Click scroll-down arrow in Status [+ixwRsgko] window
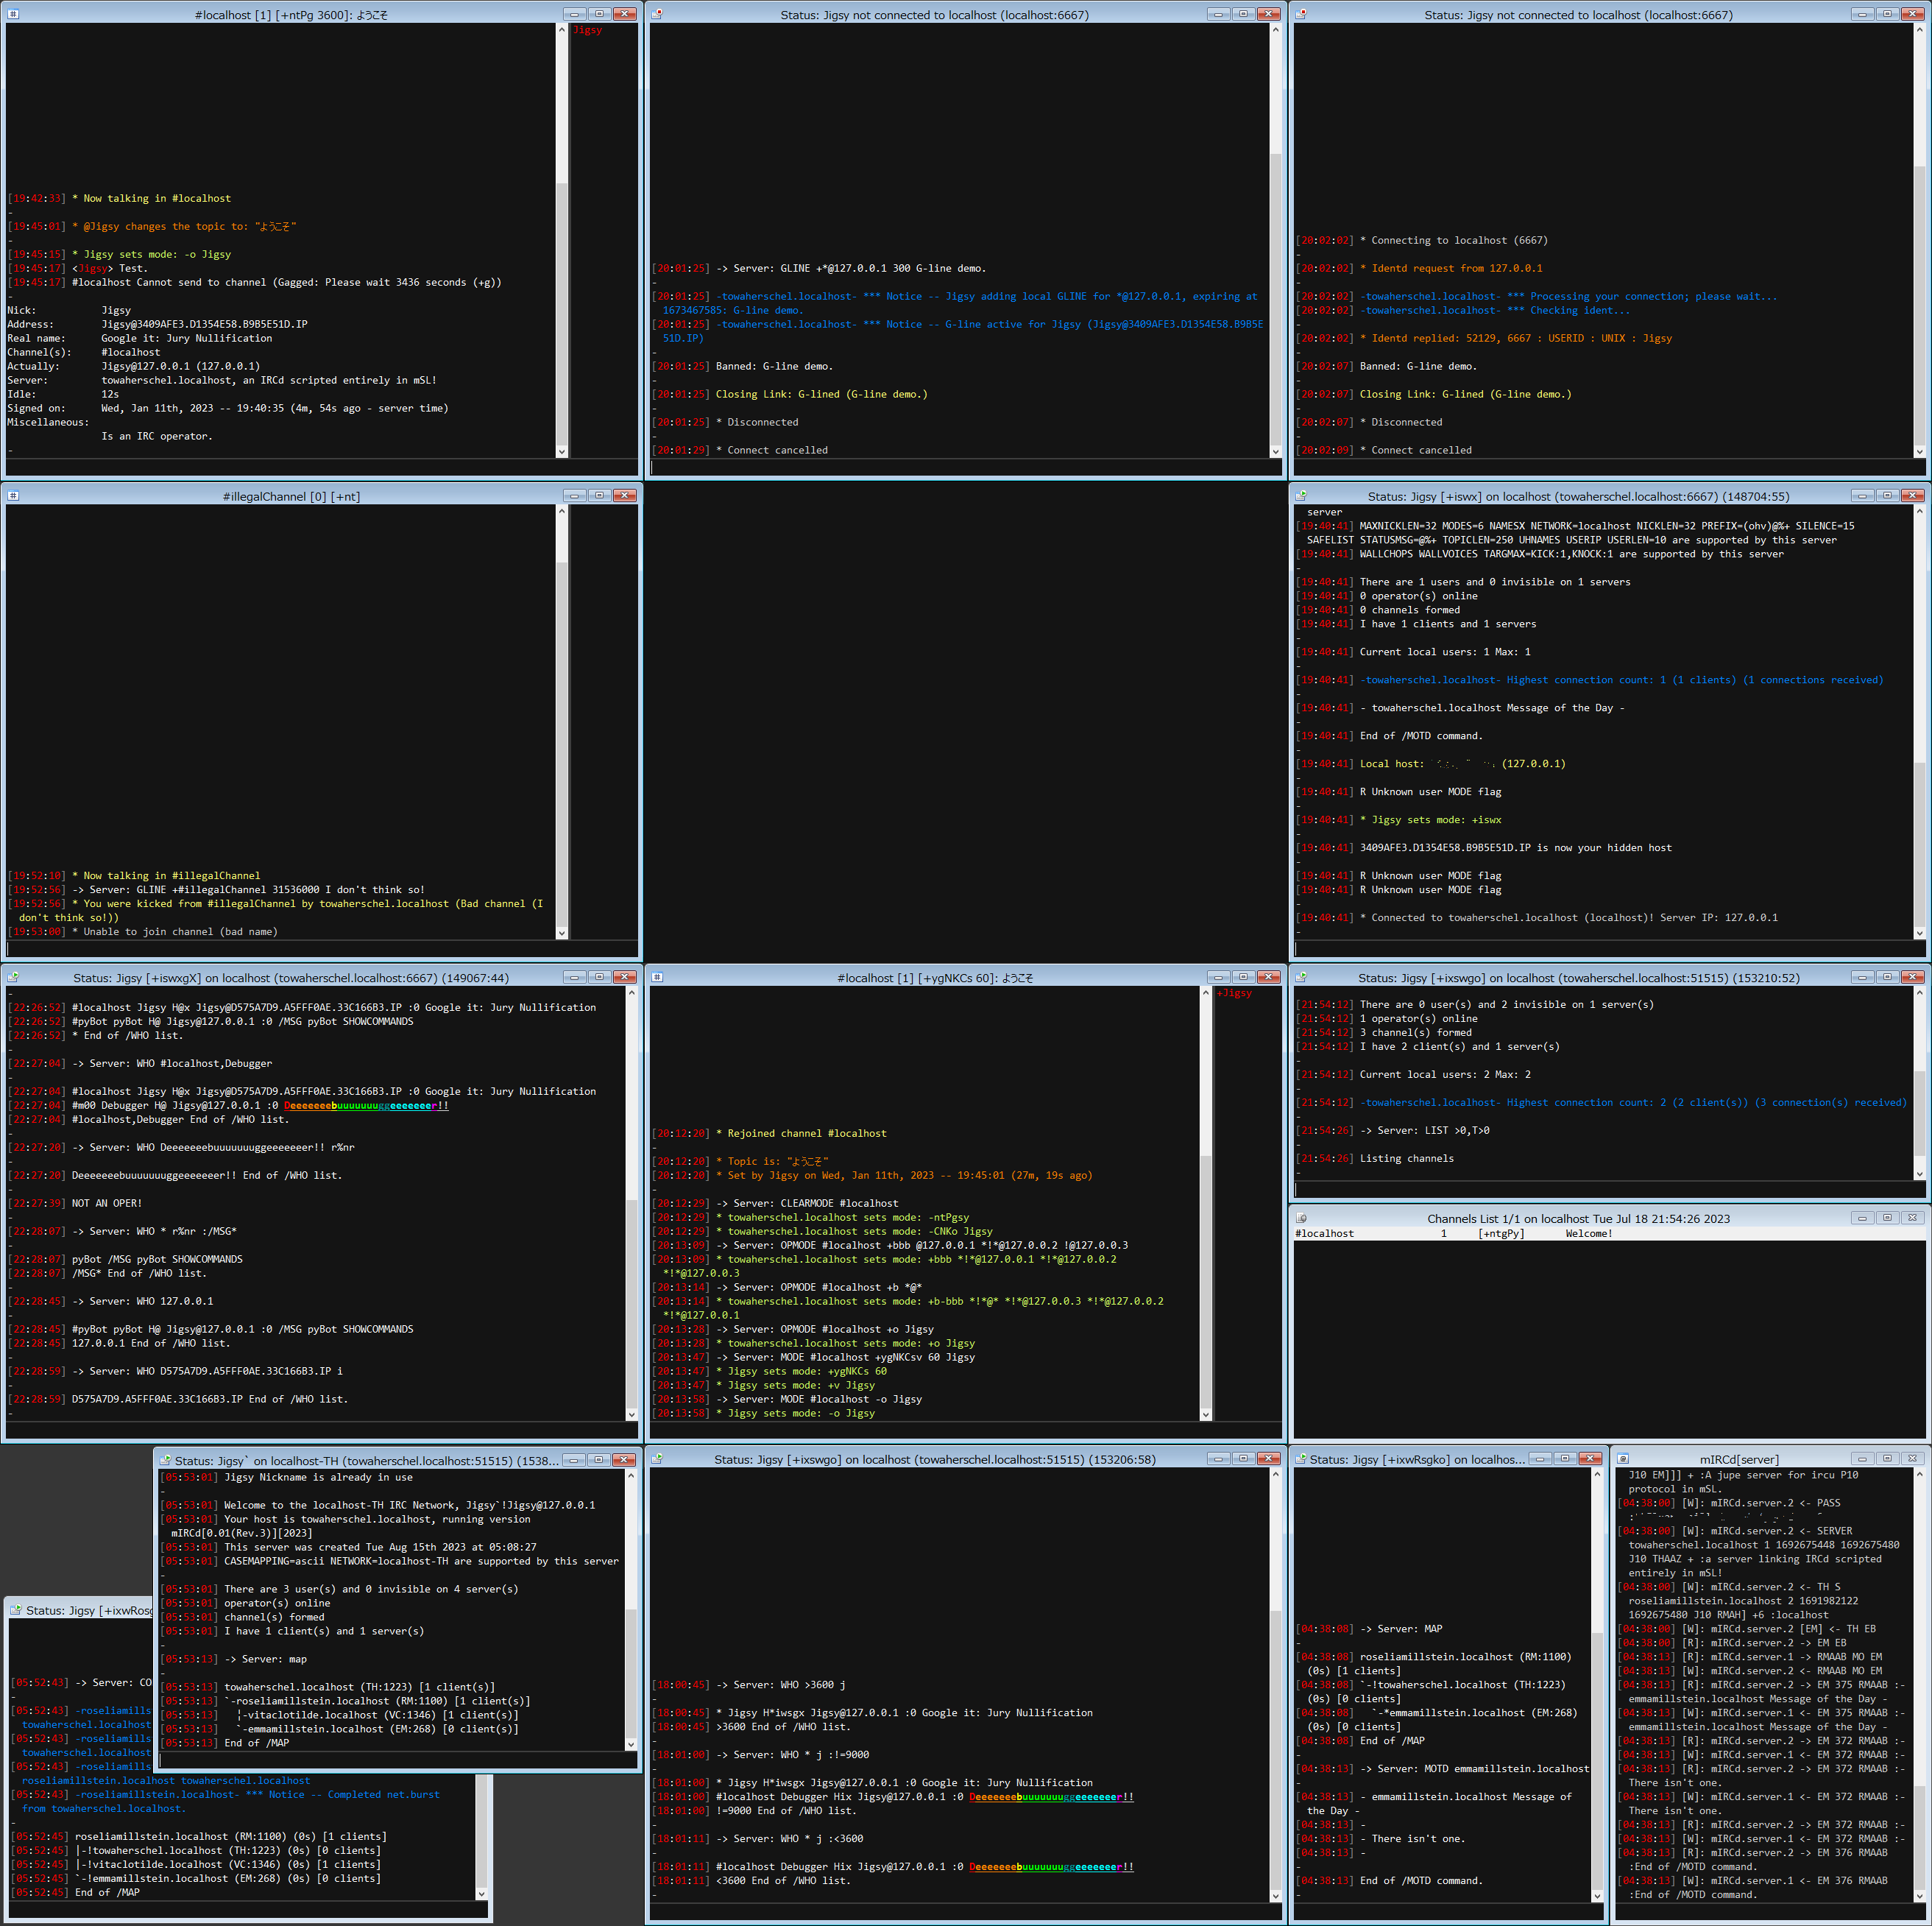The height and width of the screenshot is (1926, 1932). [x=1597, y=1895]
